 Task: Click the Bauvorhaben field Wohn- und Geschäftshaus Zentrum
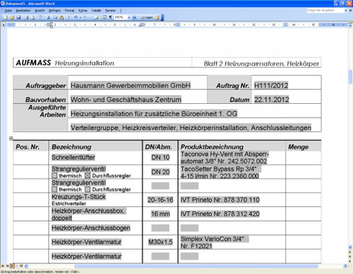(x=126, y=100)
